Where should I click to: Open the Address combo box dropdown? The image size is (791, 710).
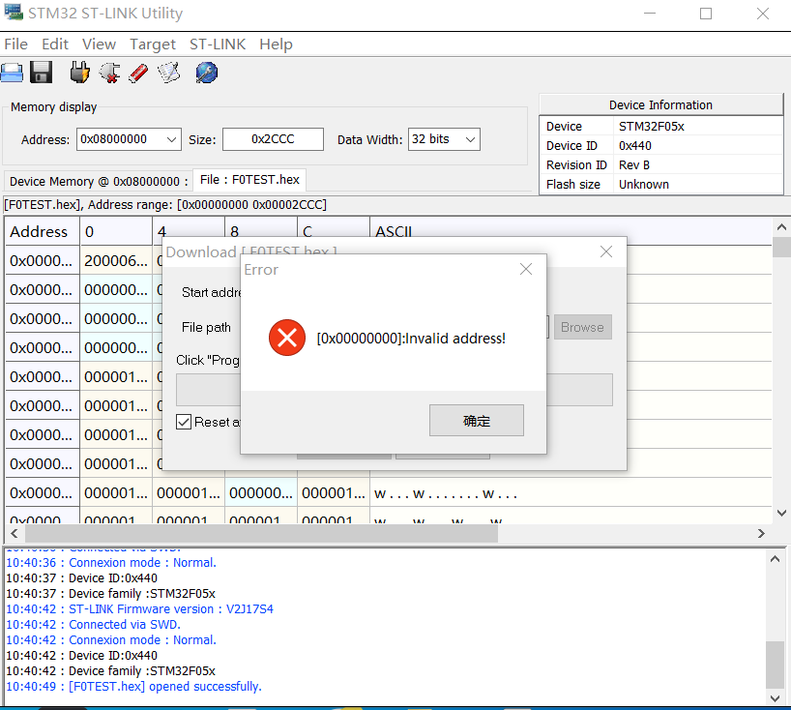click(171, 139)
